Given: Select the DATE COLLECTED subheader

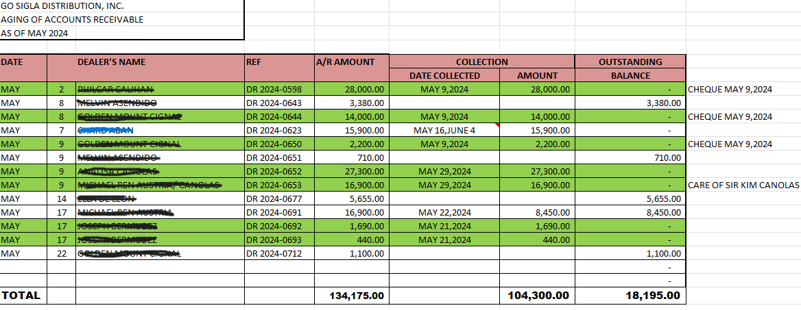Looking at the screenshot, I should (444, 75).
